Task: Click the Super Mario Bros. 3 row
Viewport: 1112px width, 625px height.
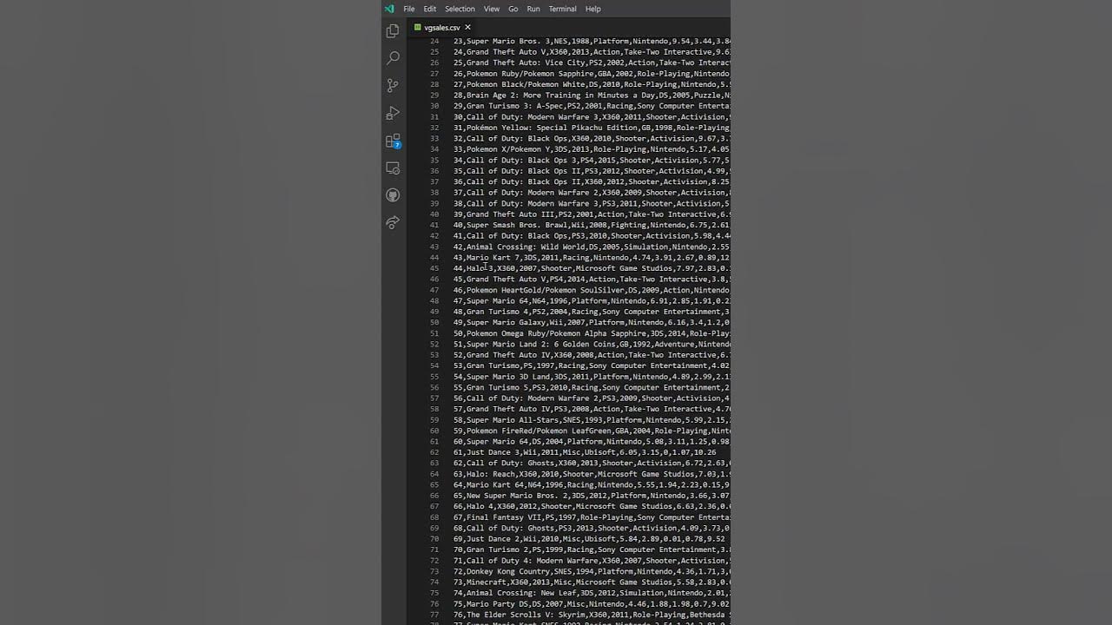Action: coord(592,41)
